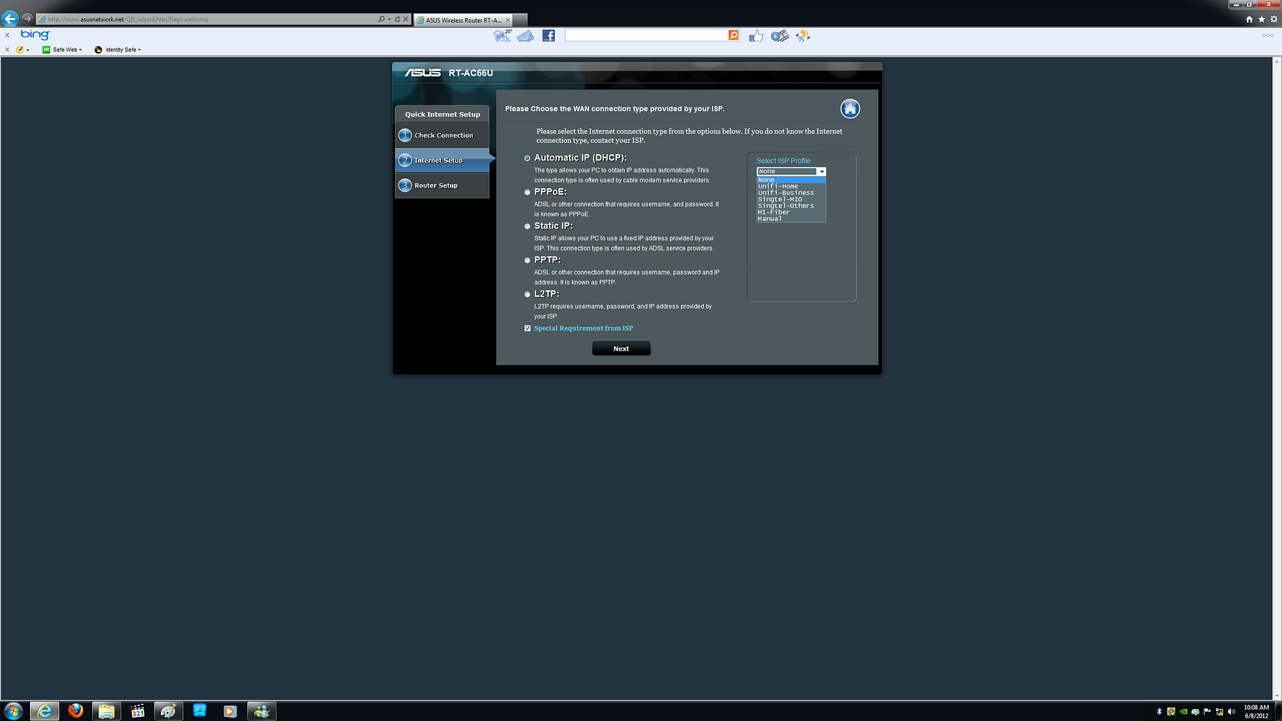The width and height of the screenshot is (1282, 721).
Task: Open the Identity Safe dropdown
Action: click(118, 49)
